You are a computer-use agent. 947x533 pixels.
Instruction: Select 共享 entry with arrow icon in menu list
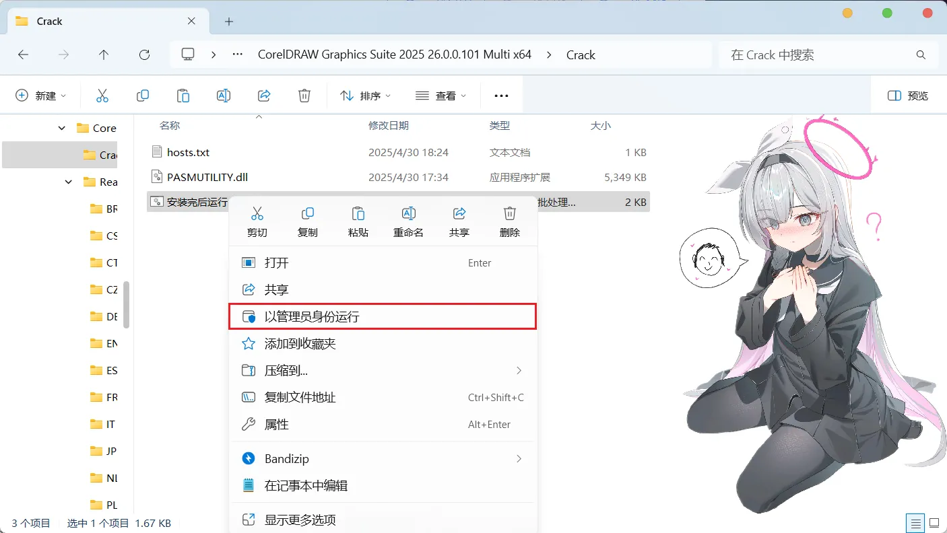click(x=383, y=289)
